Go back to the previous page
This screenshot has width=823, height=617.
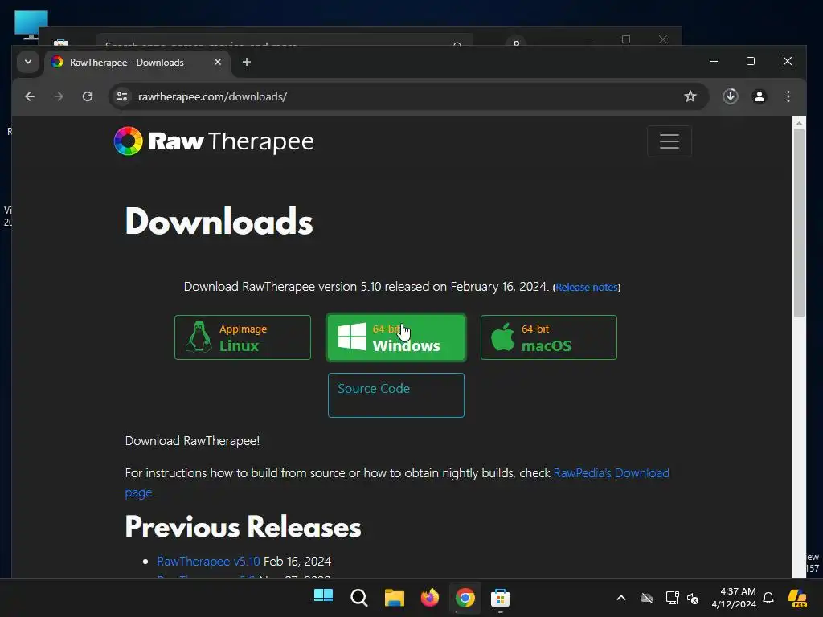coord(30,96)
